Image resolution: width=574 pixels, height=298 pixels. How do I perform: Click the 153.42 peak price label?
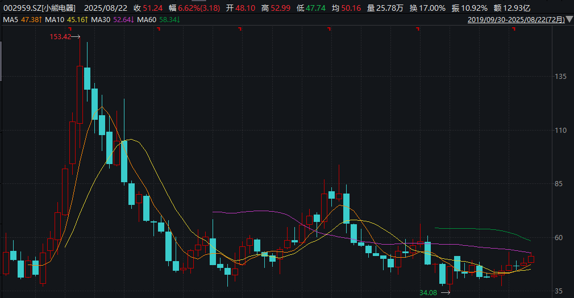coord(60,37)
